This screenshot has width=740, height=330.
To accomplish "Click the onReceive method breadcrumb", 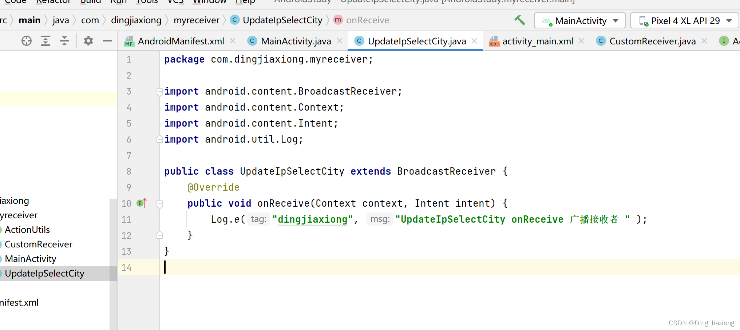I will (x=361, y=20).
